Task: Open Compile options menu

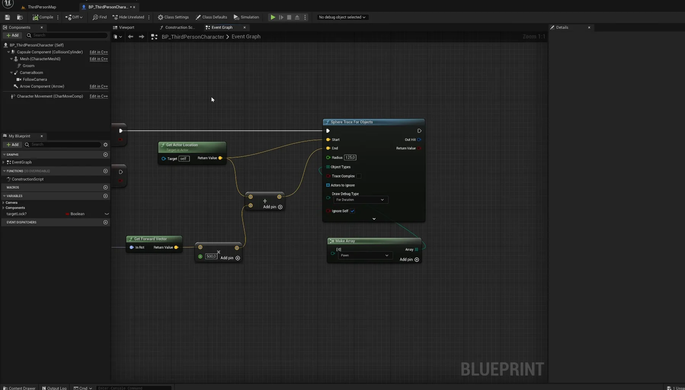Action: 58,17
